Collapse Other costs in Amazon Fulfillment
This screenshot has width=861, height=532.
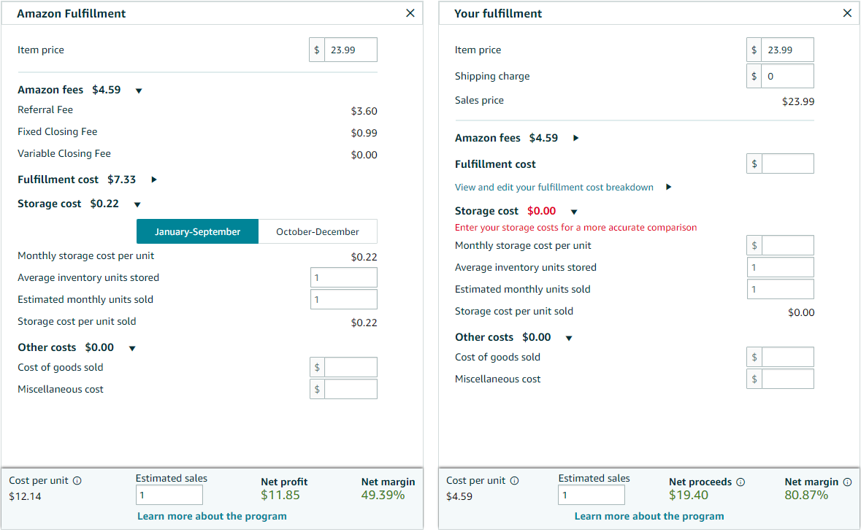[x=132, y=347]
